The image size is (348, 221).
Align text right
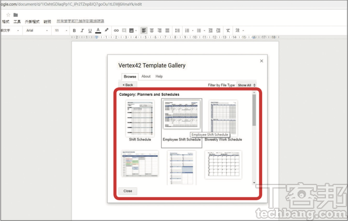tap(159, 30)
